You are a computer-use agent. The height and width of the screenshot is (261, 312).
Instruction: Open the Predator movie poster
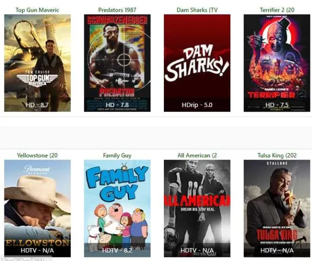[117, 63]
